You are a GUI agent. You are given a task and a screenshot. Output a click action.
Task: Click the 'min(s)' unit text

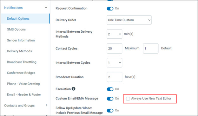[x=129, y=34]
